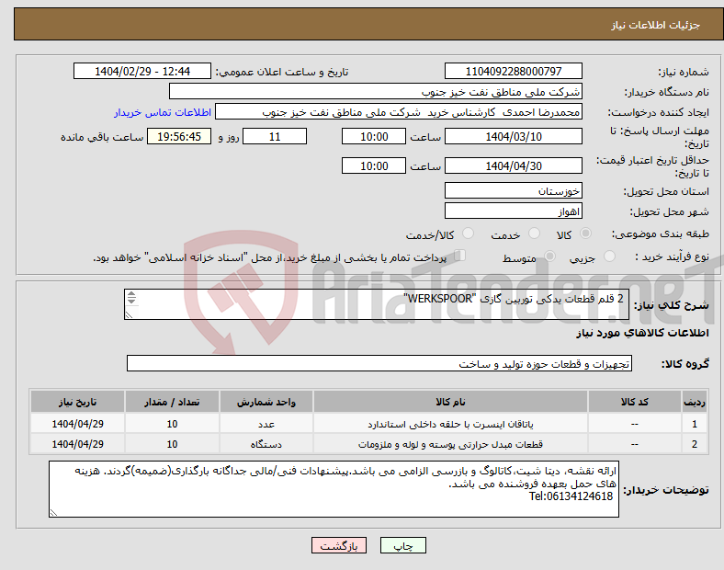The image size is (724, 570).
Task: Select the جزیی purchase type radio
Action: tap(609, 256)
